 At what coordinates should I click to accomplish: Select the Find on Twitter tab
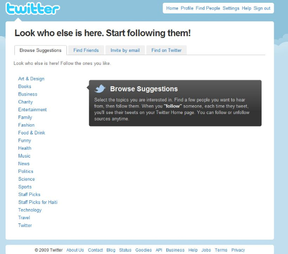pyautogui.click(x=166, y=50)
